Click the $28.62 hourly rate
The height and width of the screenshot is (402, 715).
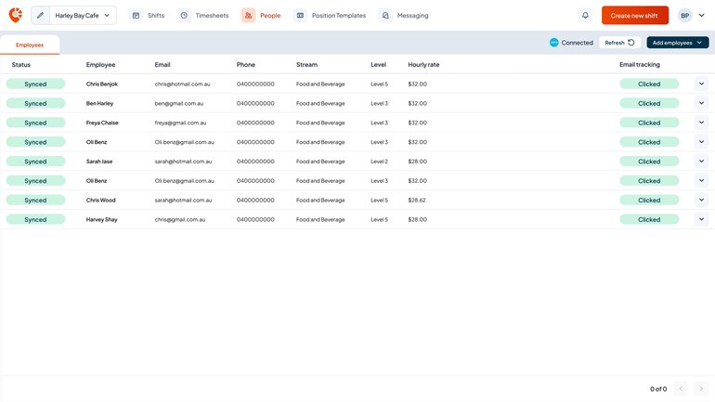417,201
